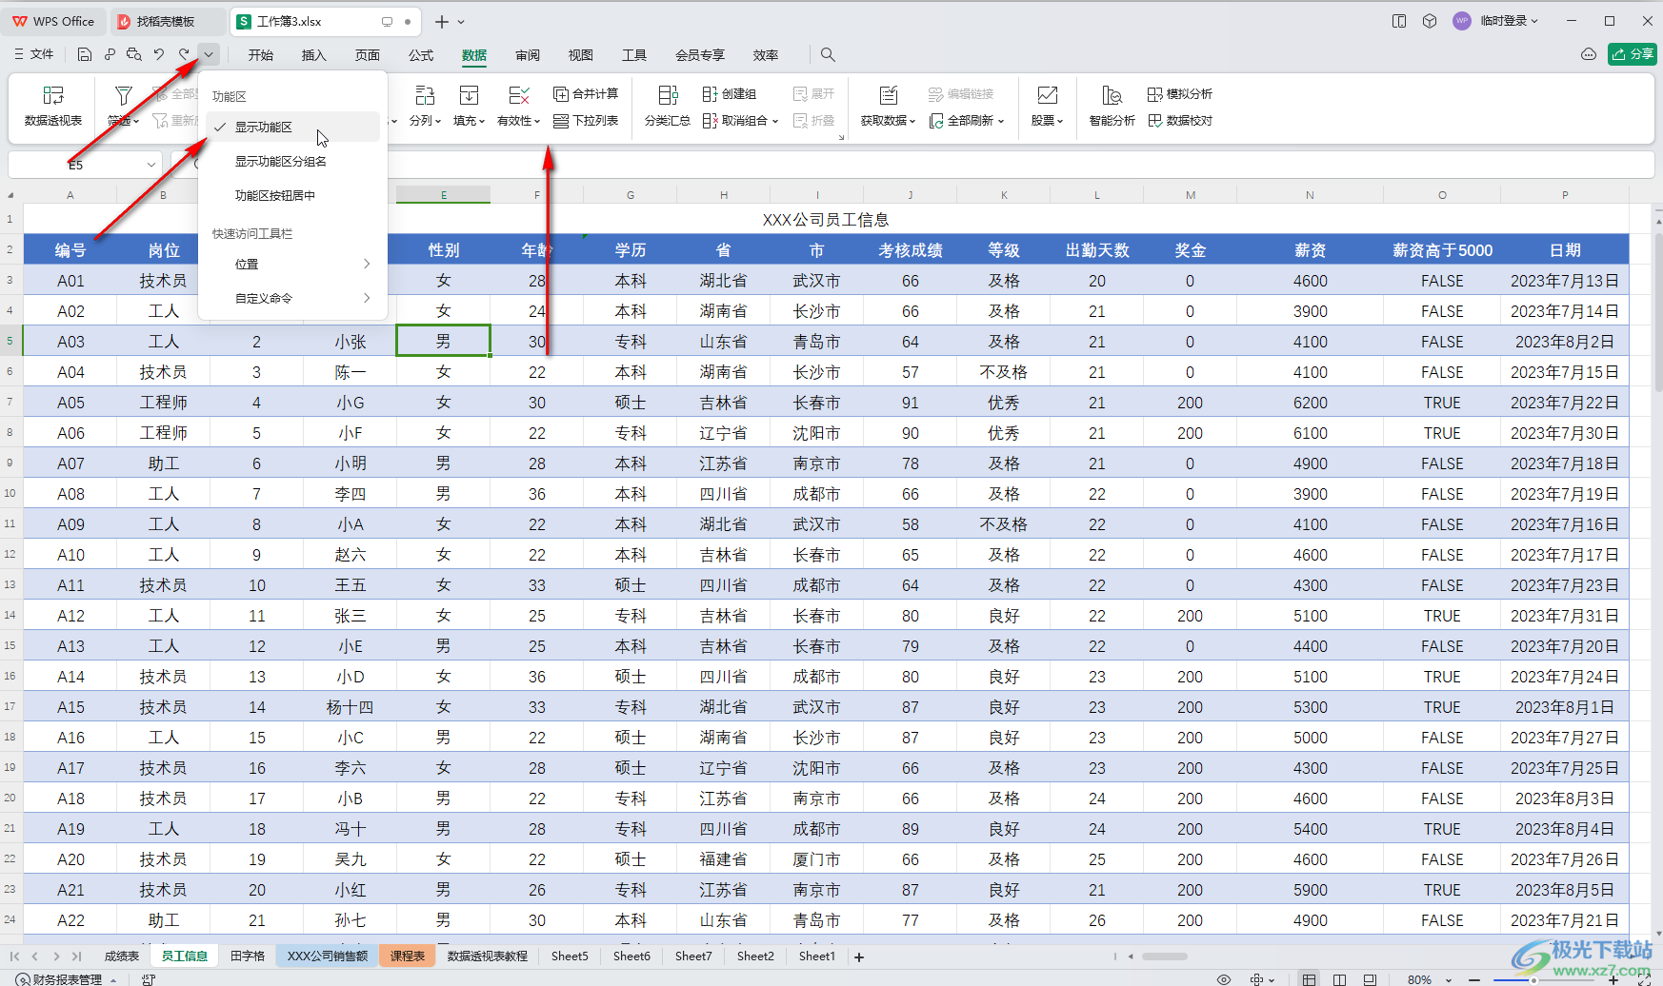Click the Fill (填充) icon
Viewport: 1663px width, 986px height.
(469, 95)
